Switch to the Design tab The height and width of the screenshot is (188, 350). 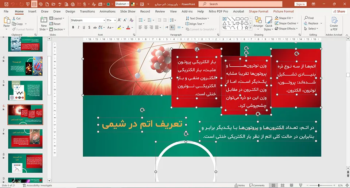click(70, 11)
